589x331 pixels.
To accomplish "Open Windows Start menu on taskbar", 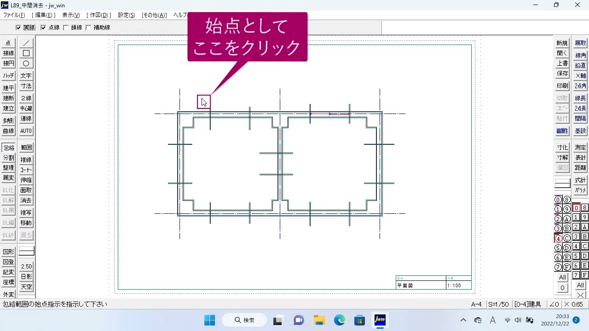I will pyautogui.click(x=209, y=320).
